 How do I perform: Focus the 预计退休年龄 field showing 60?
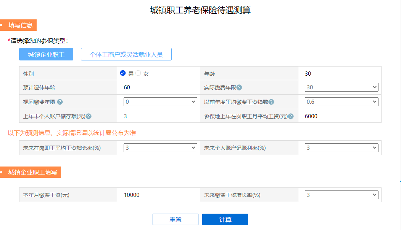[159, 87]
